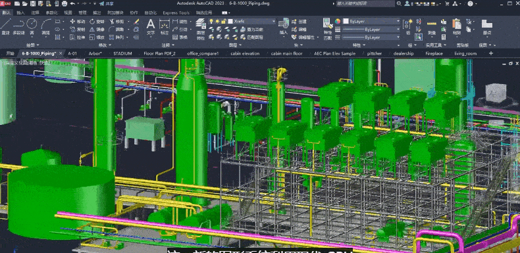Click Make Current (置为当前) layer button
Viewport: 520px width, 253px height.
(x=251, y=30)
